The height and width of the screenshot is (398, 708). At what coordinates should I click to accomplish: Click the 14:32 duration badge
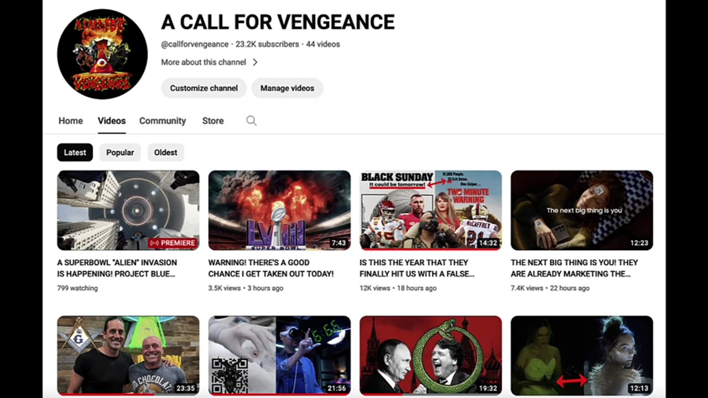pyautogui.click(x=488, y=243)
